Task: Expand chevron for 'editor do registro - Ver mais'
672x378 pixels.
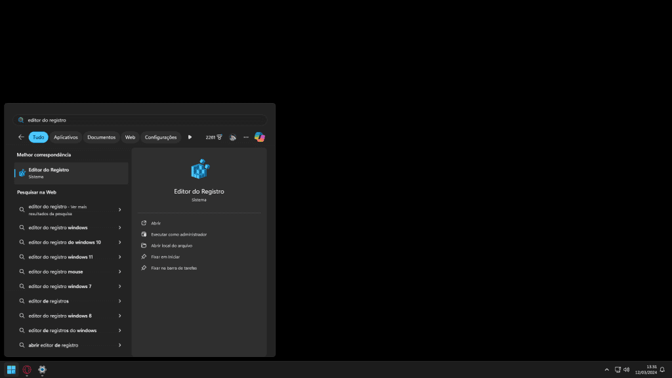Action: pyautogui.click(x=120, y=210)
